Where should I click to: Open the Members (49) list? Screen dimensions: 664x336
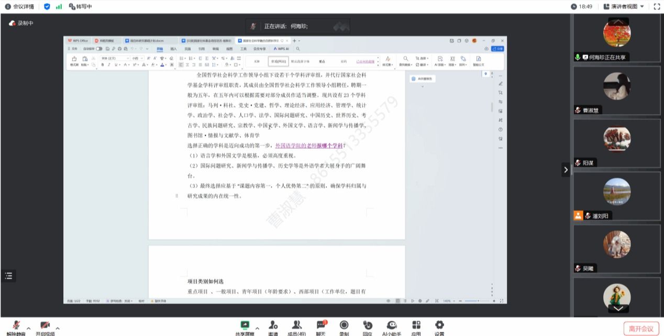click(x=297, y=325)
